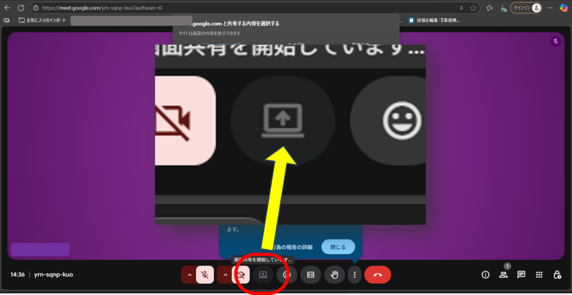Image resolution: width=572 pixels, height=295 pixels.
Task: Open the お気に入りのインポート bookmark item
Action: coord(42,20)
